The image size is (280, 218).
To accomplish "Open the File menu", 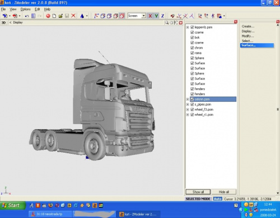I will point(3,10).
